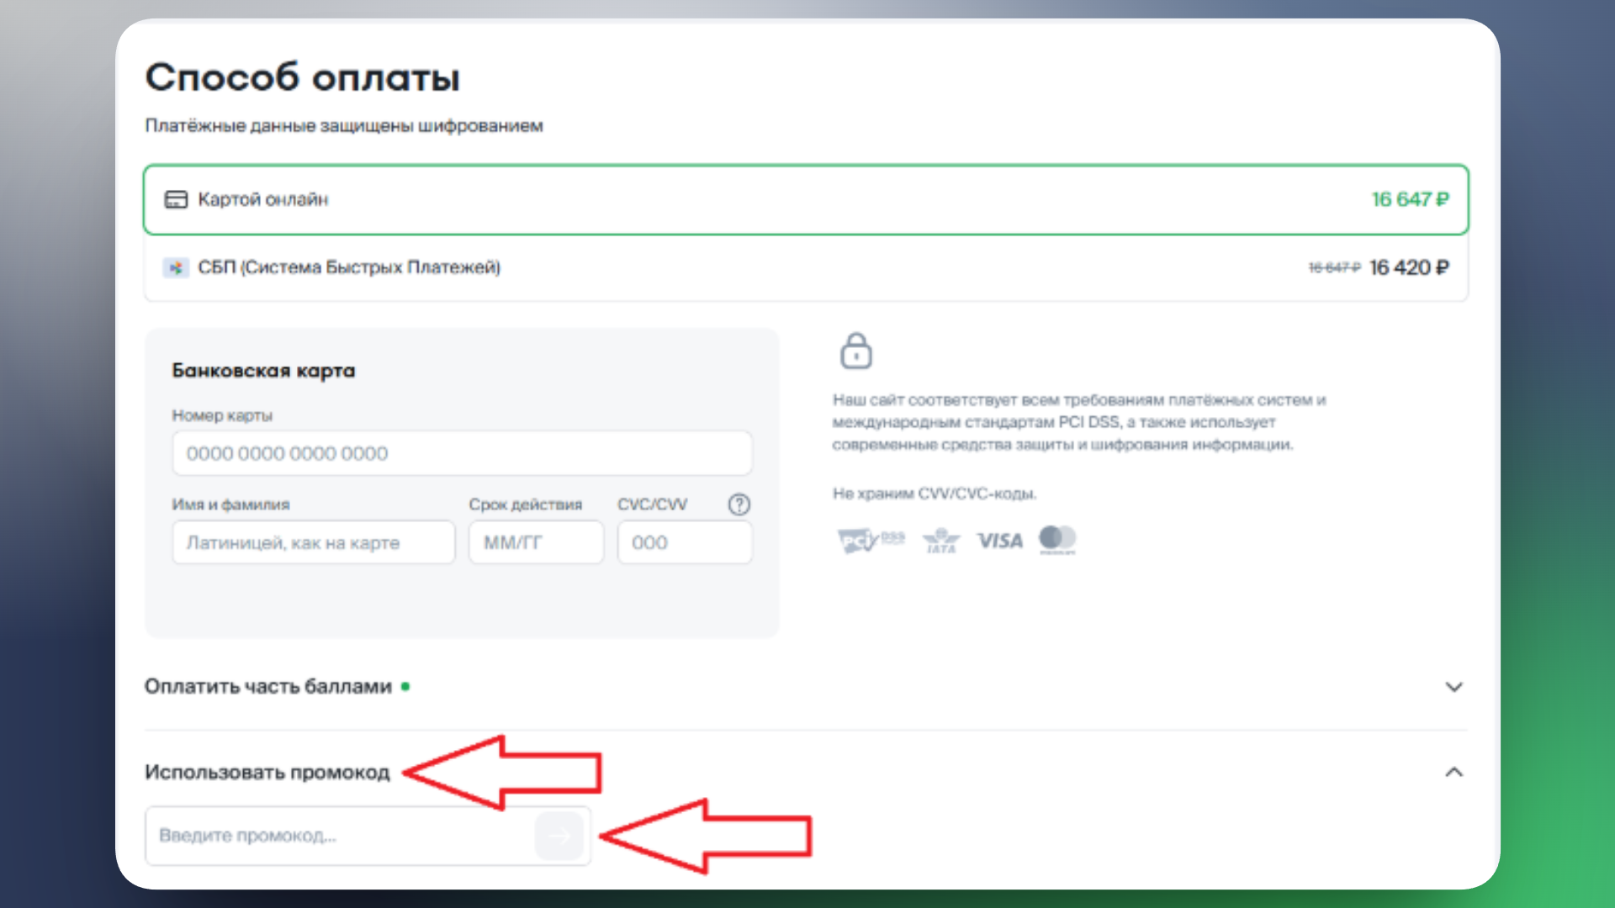Click the bank card icon beside Картой онлайн
Viewport: 1615px width, 908px height.
(x=176, y=199)
